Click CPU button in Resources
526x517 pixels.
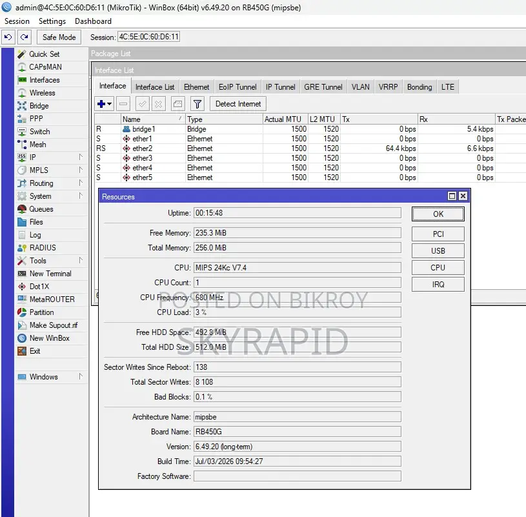[x=438, y=267]
